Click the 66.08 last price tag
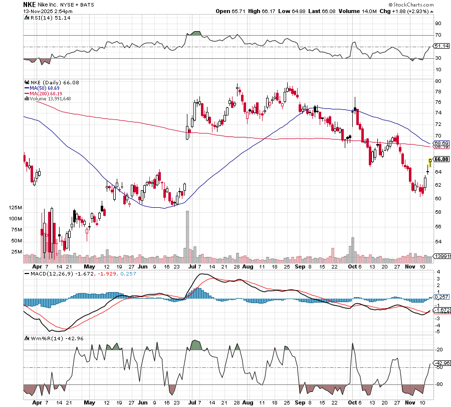 tap(441, 159)
